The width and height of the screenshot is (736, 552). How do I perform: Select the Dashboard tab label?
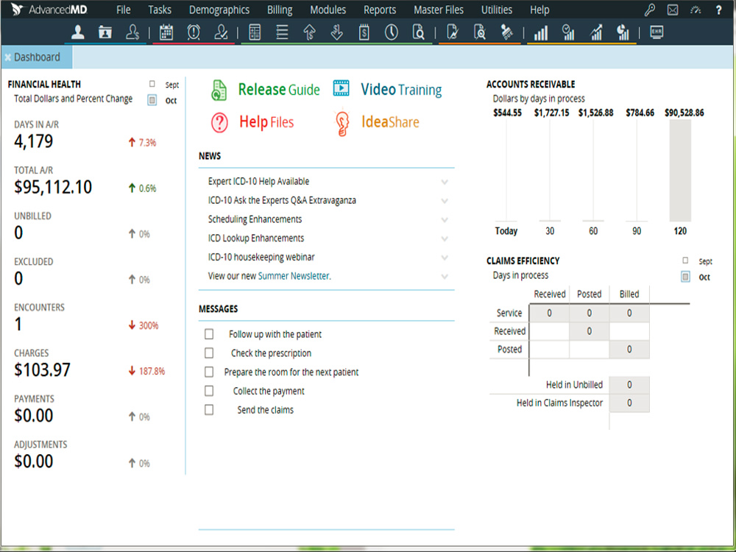[x=37, y=57]
